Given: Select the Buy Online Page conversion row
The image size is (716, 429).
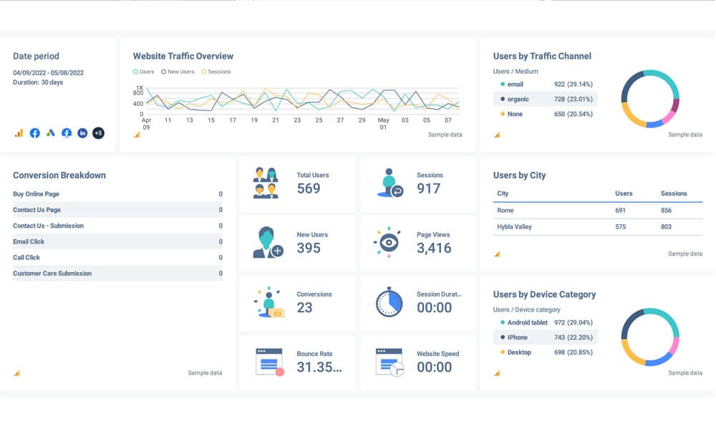Looking at the screenshot, I should click(36, 194).
